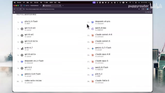Click the OpenAI icon beside gpt-5.5
The image size is (165, 93).
coord(22,68)
